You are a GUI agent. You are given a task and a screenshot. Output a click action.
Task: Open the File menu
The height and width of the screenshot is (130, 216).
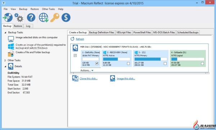pyautogui.click(x=6, y=9)
